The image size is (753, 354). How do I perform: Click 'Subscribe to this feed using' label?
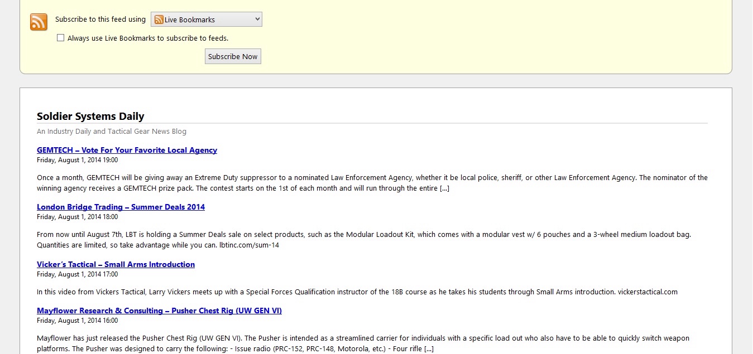pos(100,20)
